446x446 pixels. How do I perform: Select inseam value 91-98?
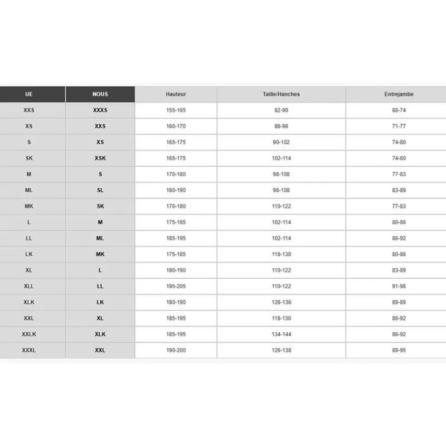pyautogui.click(x=399, y=286)
